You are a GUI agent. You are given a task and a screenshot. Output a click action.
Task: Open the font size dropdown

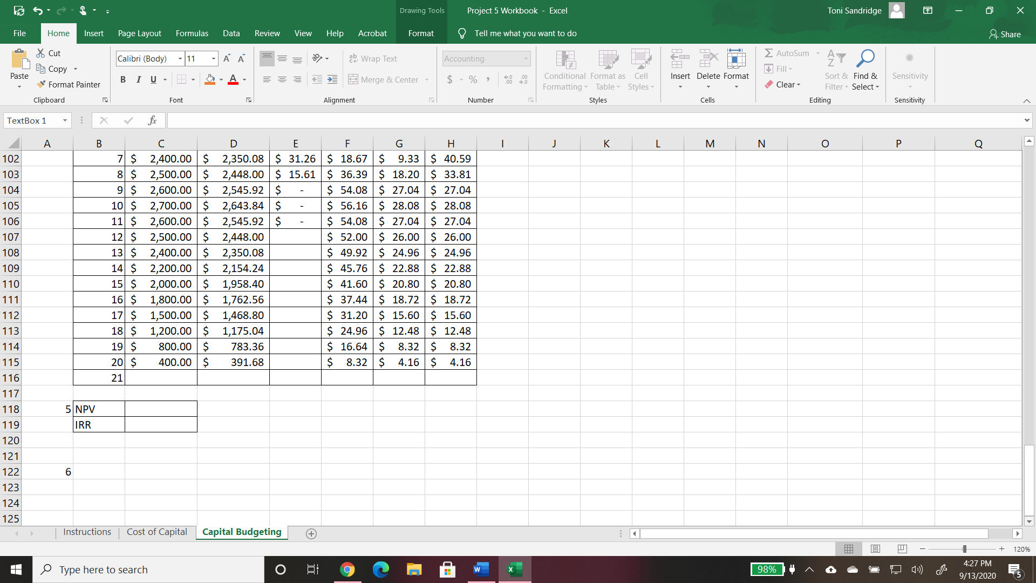point(214,58)
